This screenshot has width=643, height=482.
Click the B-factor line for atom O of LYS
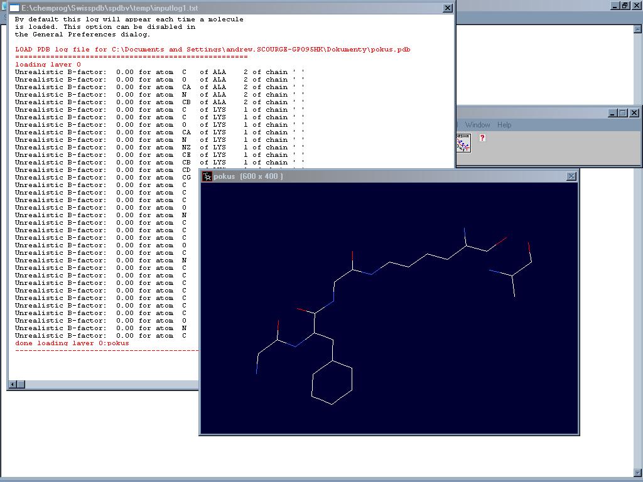[x=159, y=125]
